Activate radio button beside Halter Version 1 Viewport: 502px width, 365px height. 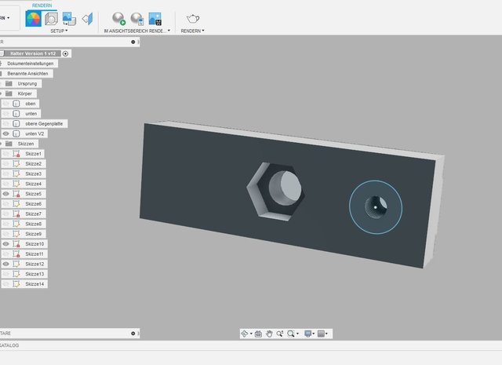(x=66, y=53)
